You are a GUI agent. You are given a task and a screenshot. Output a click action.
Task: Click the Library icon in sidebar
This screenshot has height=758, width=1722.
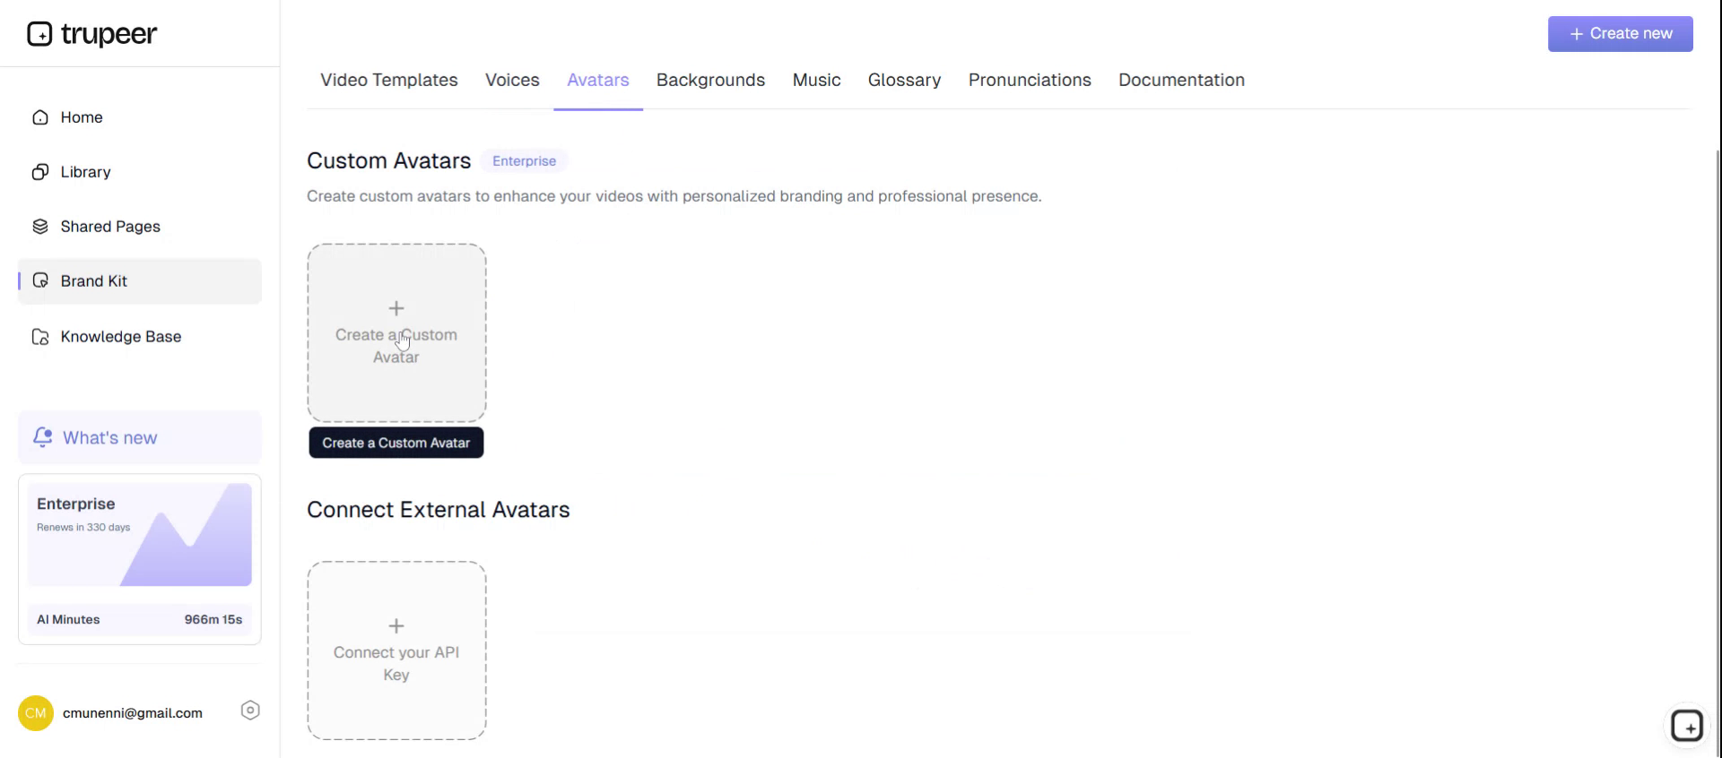pos(40,172)
